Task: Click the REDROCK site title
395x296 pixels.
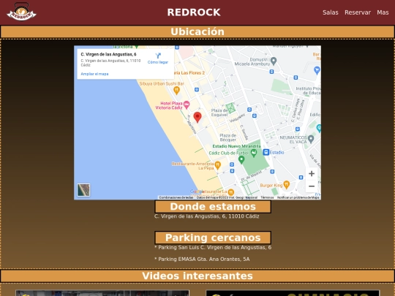Action: [194, 12]
